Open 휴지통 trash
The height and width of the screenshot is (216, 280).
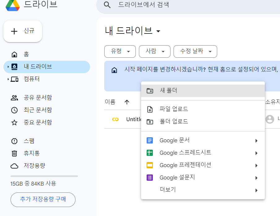click(x=47, y=153)
